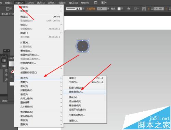Expand 隐藏(H) submenu

(39, 33)
